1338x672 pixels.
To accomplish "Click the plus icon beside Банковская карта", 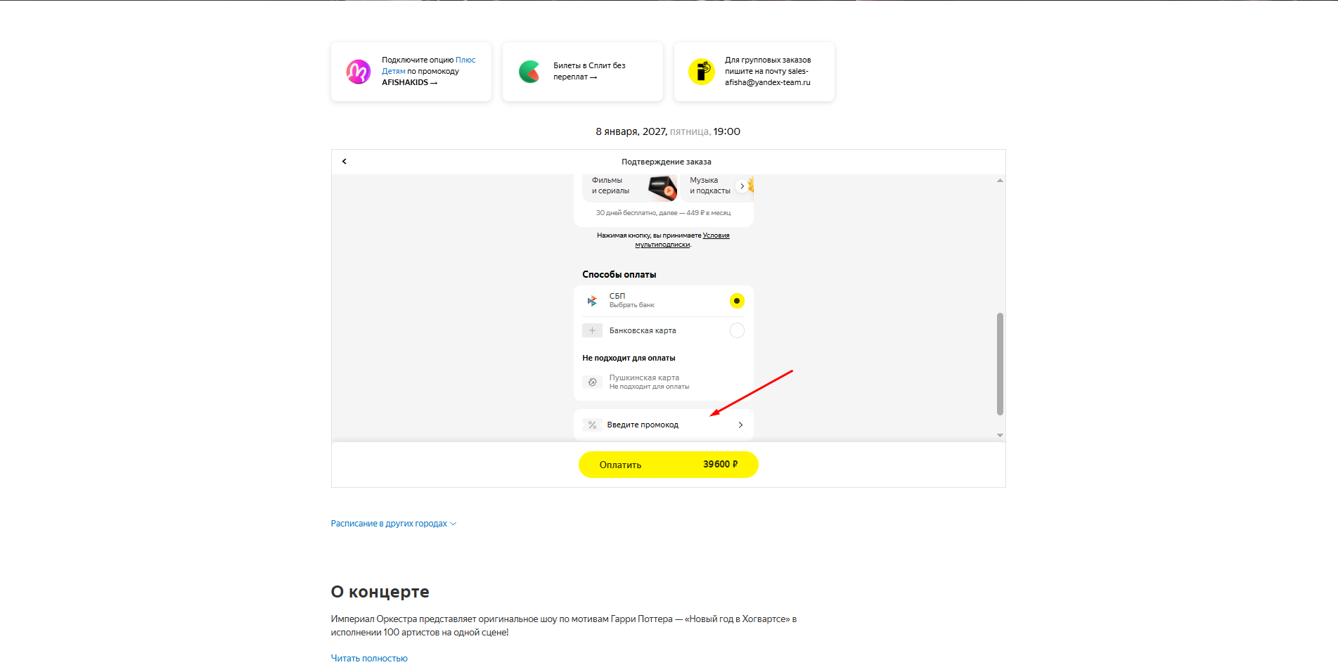I will tap(592, 330).
